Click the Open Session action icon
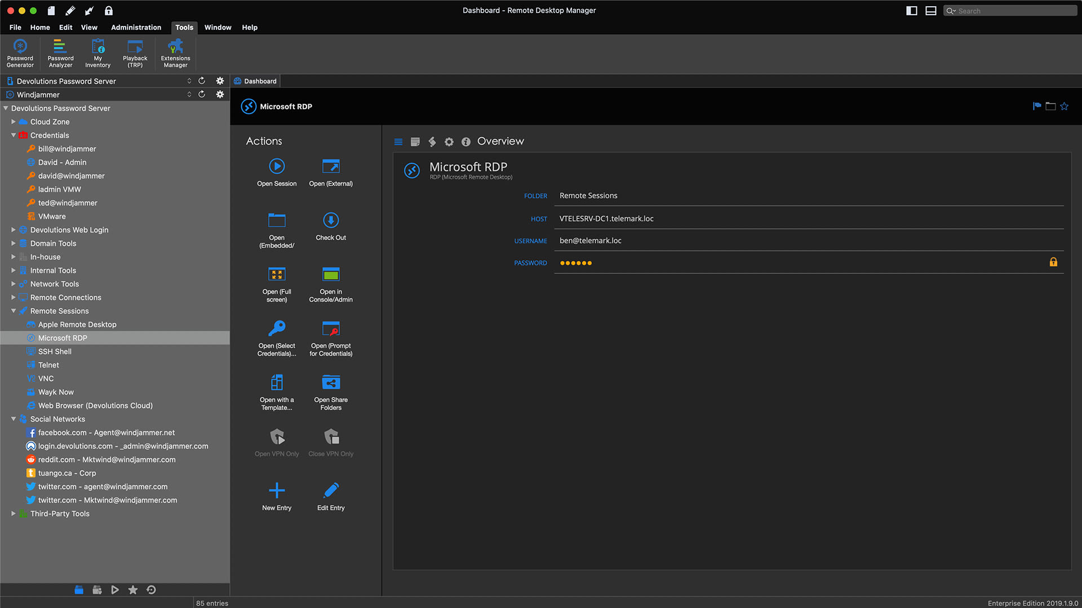The width and height of the screenshot is (1082, 608). [x=276, y=166]
